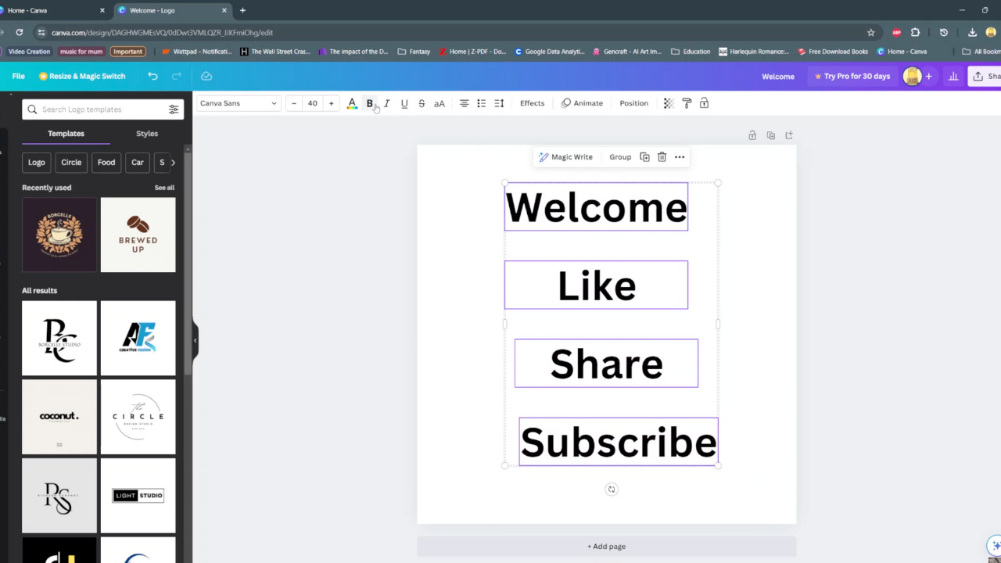Click the duplicate icon on floating toolbar
1001x563 pixels.
click(644, 157)
